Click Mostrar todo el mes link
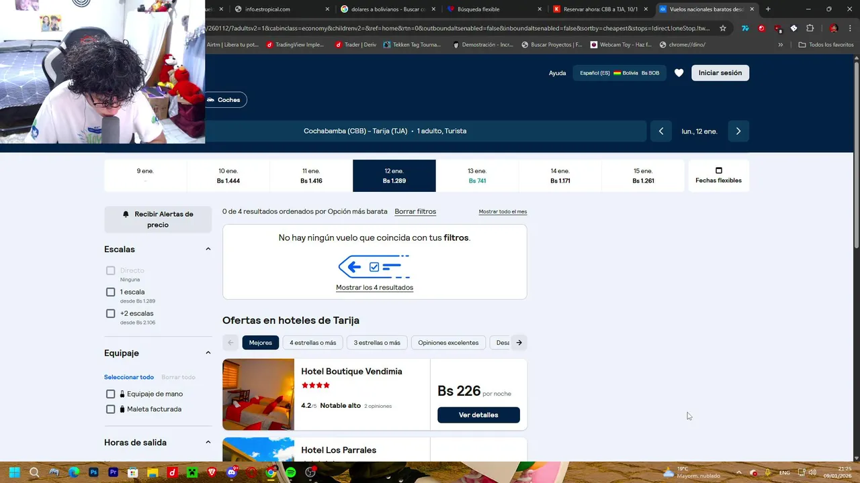Viewport: 860px width, 483px height. point(503,211)
